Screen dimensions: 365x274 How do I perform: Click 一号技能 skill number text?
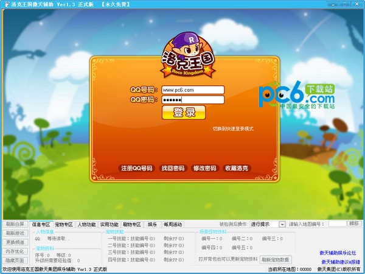[x=131, y=239]
